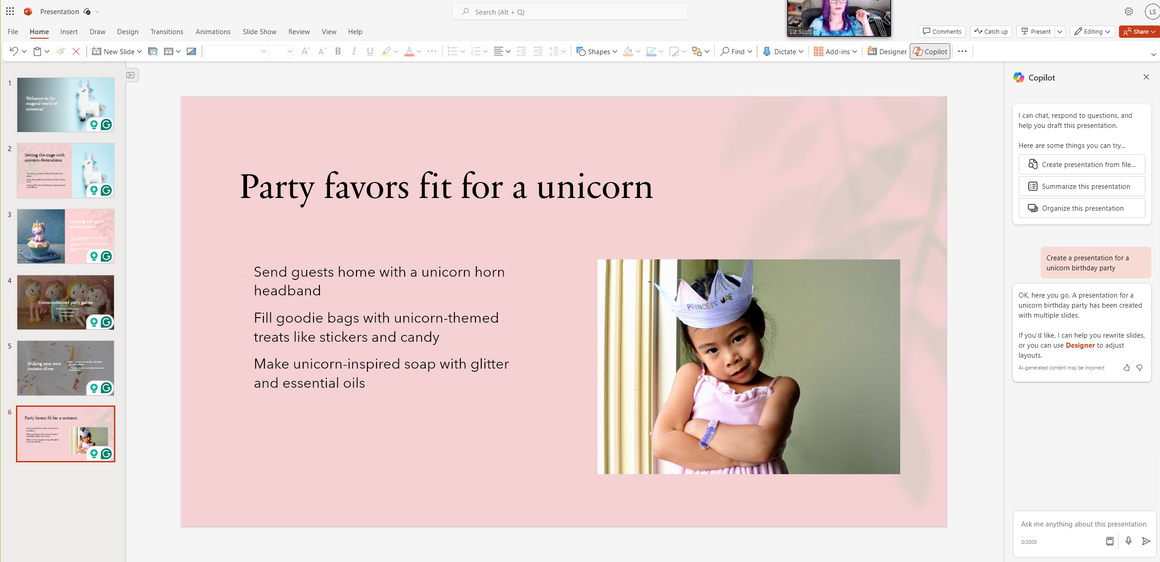Open Designer to get layout suggestions
Image resolution: width=1160 pixels, height=562 pixels.
point(886,51)
